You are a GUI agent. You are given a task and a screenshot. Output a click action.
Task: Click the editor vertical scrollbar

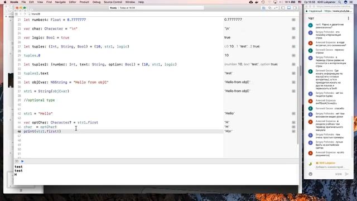[298, 105]
